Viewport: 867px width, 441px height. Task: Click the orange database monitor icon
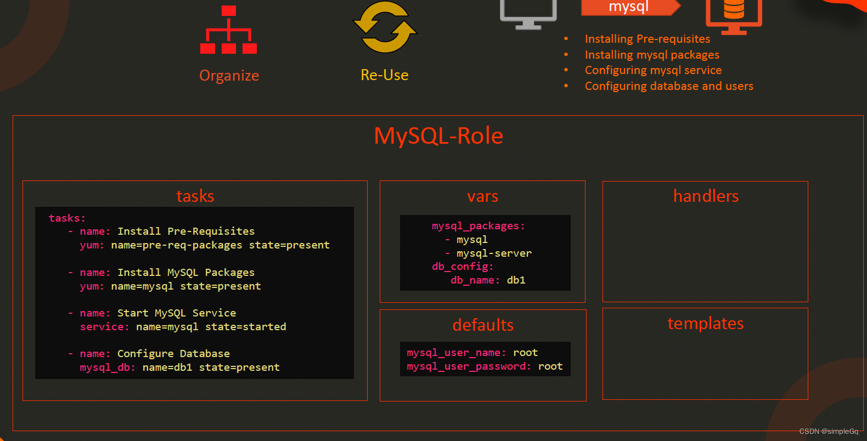(x=734, y=17)
